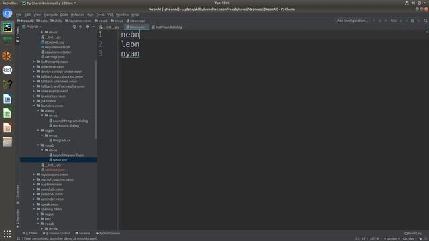Screen dimensions: 429x241
Task: Expand the my-coupons.neon folder
Action: pyautogui.click(x=34, y=175)
